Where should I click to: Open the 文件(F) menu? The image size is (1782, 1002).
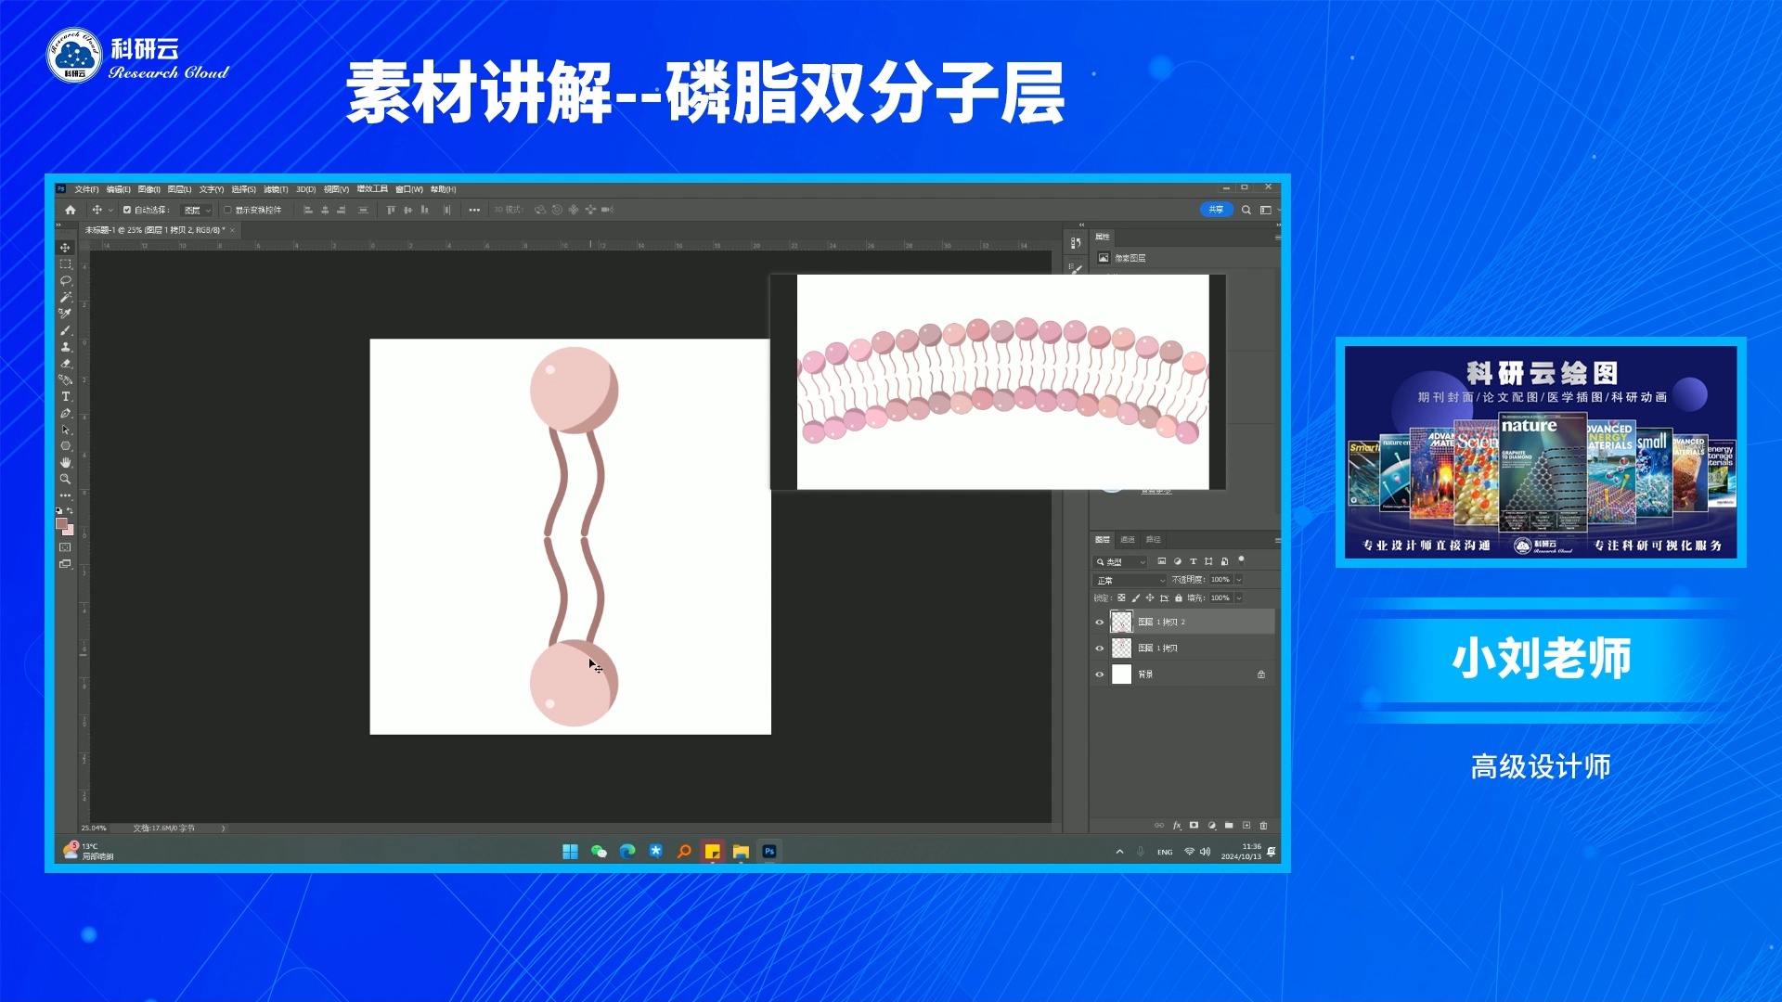tap(86, 189)
